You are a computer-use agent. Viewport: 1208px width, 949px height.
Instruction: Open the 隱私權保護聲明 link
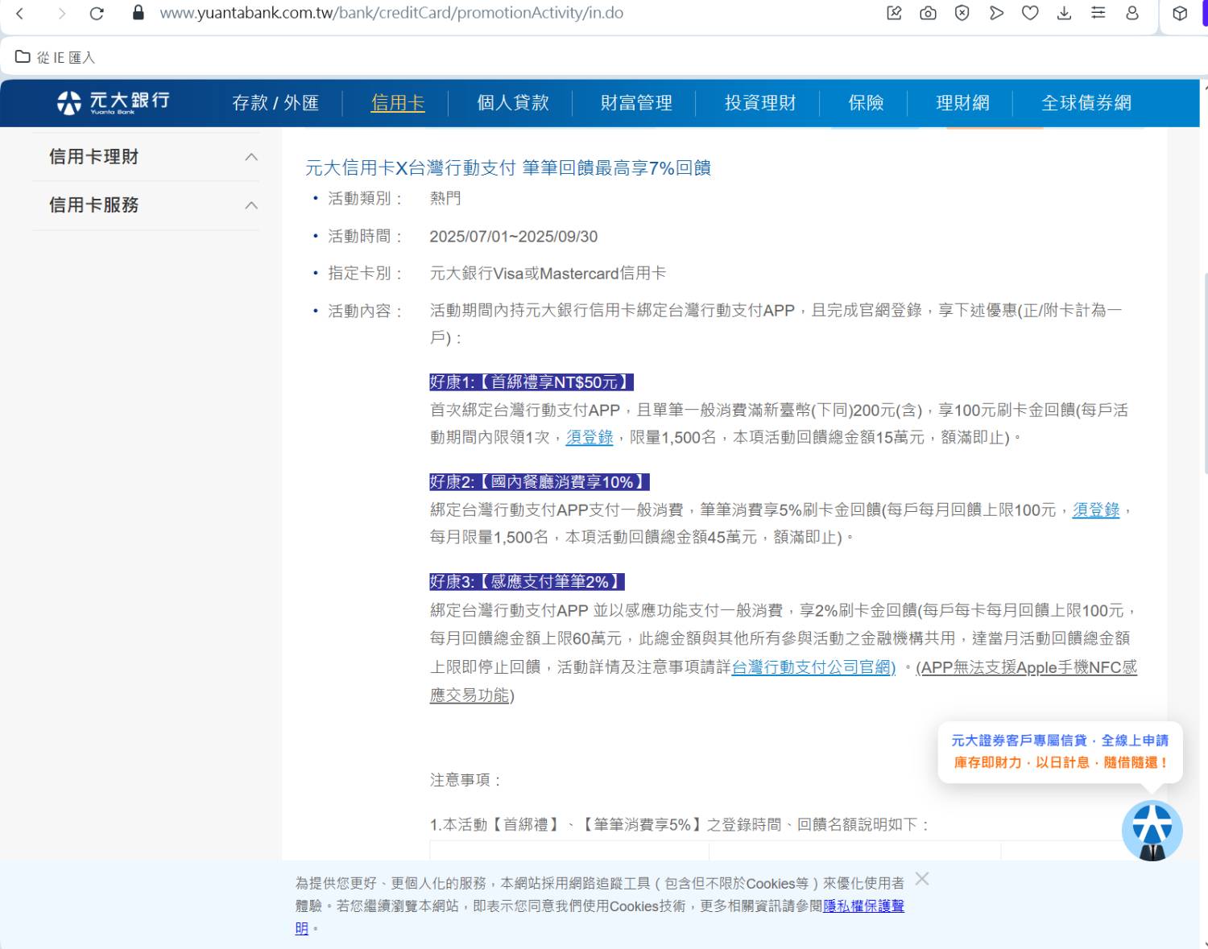pyautogui.click(x=863, y=906)
